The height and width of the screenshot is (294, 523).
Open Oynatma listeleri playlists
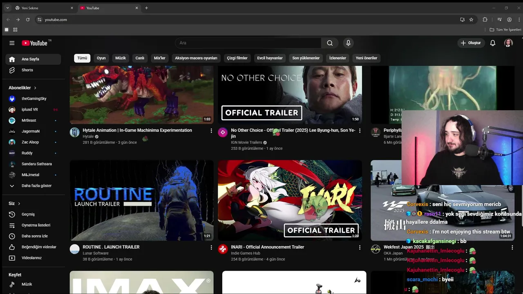click(x=33, y=225)
